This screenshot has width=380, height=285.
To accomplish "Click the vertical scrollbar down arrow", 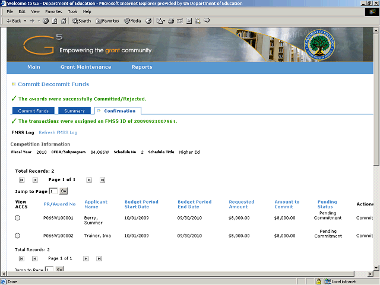I will point(376,268).
